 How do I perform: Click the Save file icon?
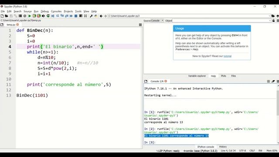tap(11, 16)
